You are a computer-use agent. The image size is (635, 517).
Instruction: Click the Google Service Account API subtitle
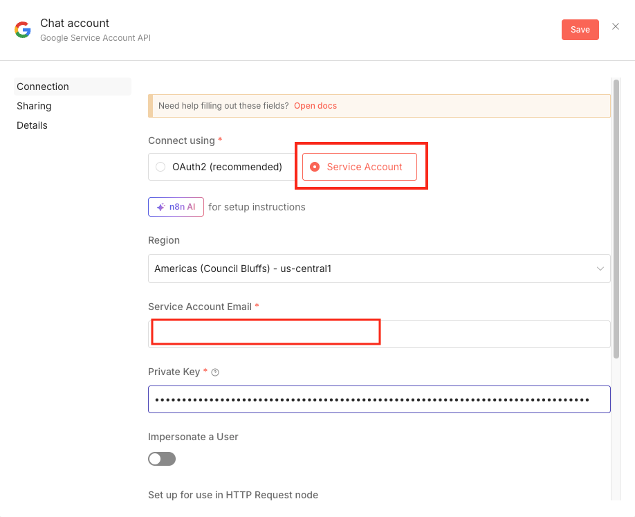coord(95,38)
